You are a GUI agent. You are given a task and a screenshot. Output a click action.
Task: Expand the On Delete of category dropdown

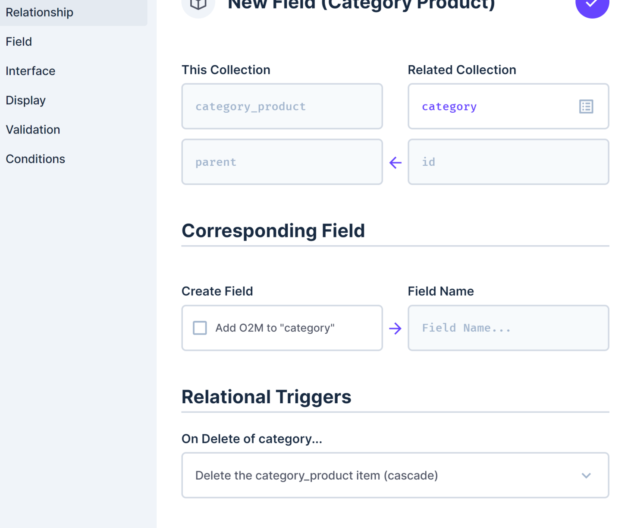click(395, 475)
